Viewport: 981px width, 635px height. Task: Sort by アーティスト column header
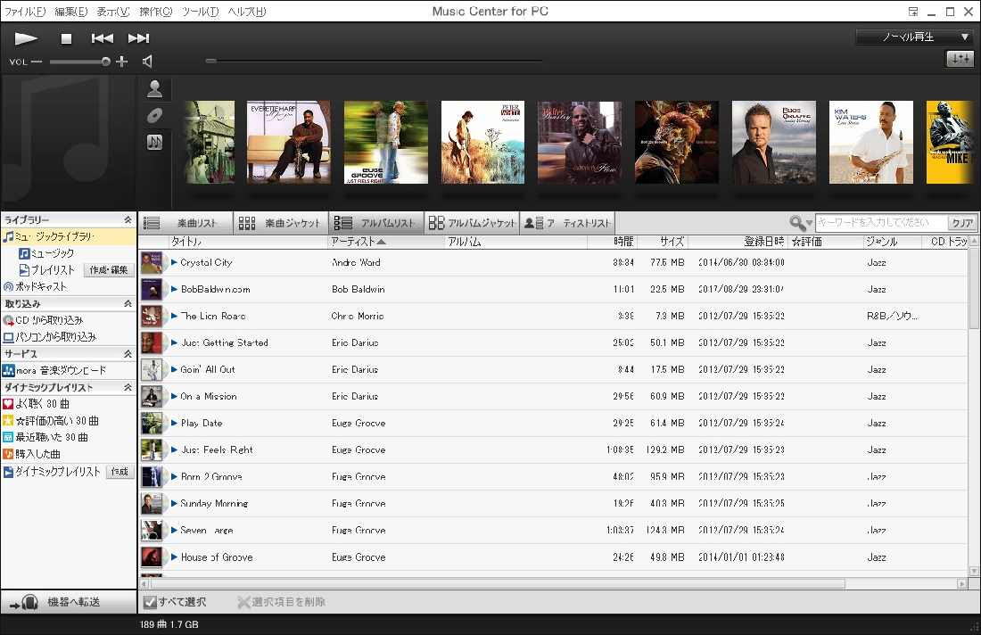[385, 242]
